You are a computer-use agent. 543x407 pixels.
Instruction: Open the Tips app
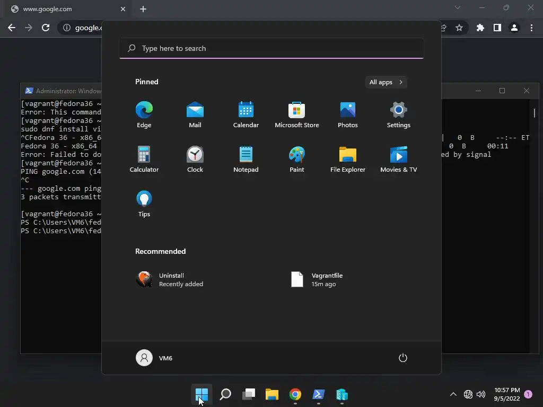click(144, 204)
